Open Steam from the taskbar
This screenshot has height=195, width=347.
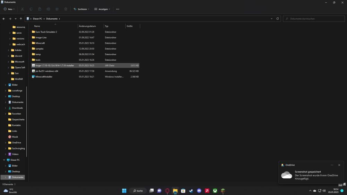pos(191,190)
